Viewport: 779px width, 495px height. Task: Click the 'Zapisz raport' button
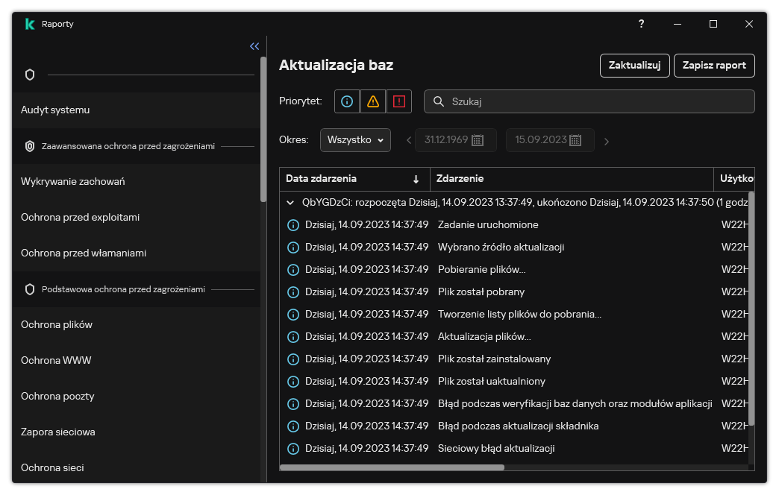click(714, 66)
